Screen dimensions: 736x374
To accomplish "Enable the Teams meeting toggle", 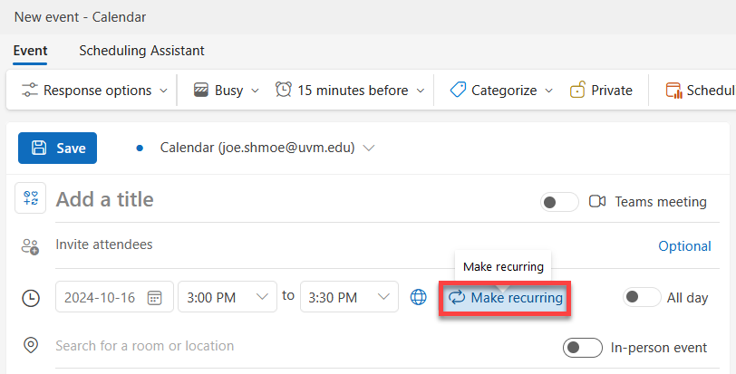I will pos(559,202).
